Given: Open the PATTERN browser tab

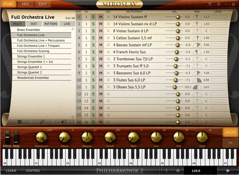Looking at the screenshot, I should (51, 24).
